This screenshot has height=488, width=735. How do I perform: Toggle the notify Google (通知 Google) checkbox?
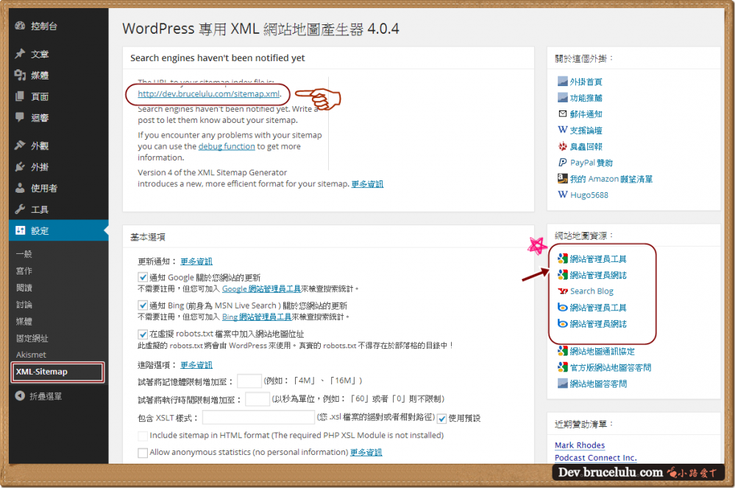point(143,277)
